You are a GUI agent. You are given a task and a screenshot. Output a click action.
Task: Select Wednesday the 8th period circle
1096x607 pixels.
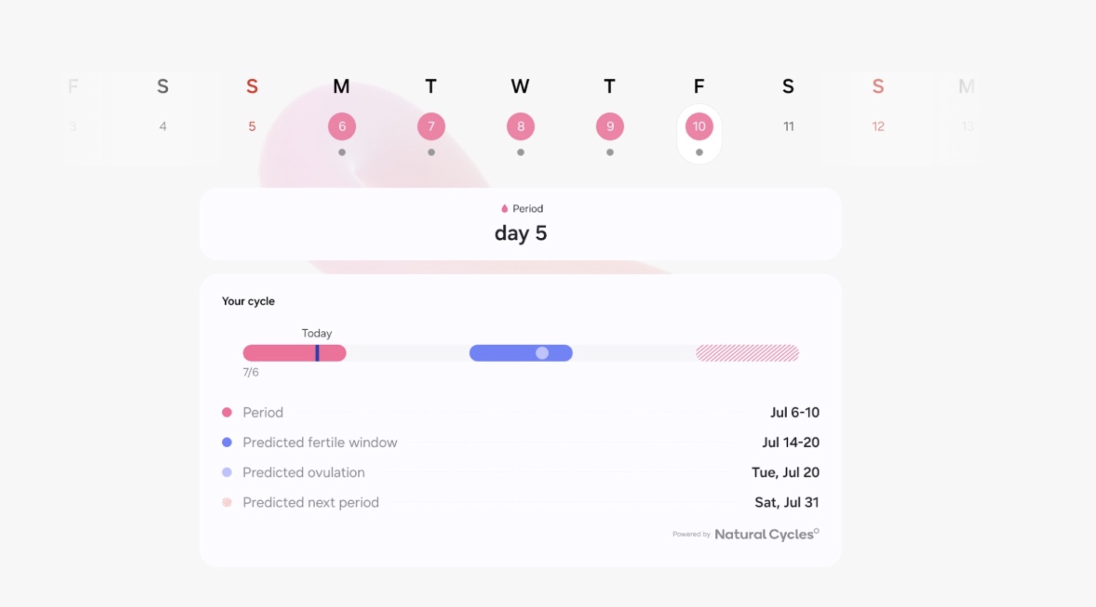(x=520, y=126)
